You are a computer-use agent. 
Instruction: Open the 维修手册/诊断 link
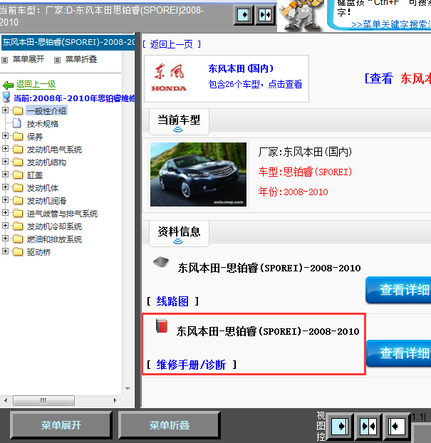[x=191, y=365]
